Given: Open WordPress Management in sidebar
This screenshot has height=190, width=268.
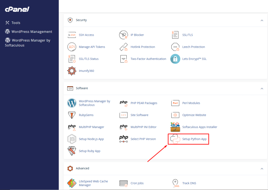Looking at the screenshot, I should tap(32, 32).
